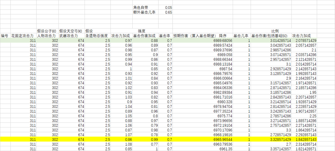335x151 pixels.
Task: Select the attack bonus cell 1.03
Action: tap(121, 97)
